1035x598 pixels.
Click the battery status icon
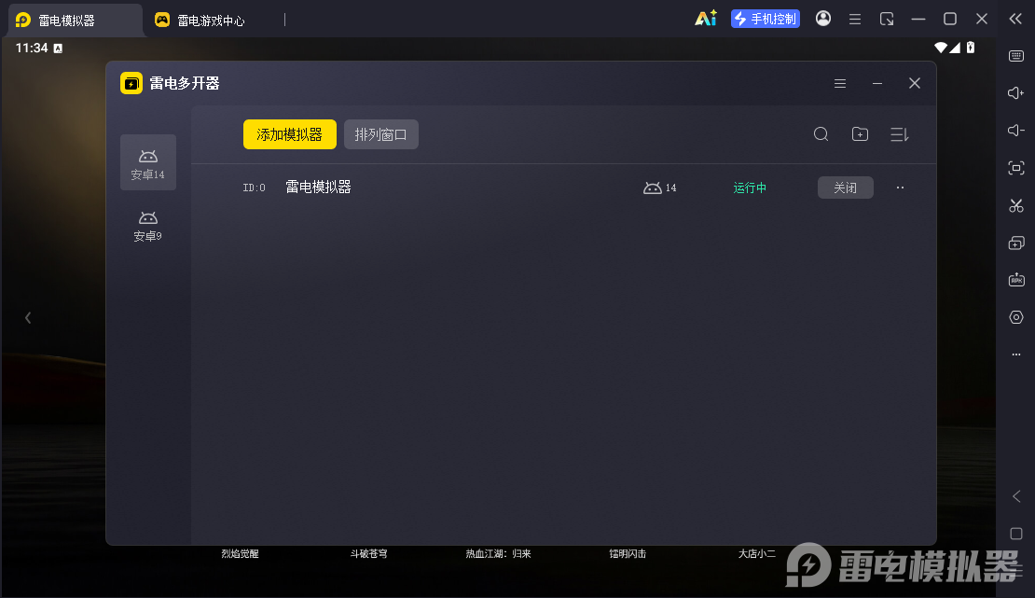(x=971, y=48)
